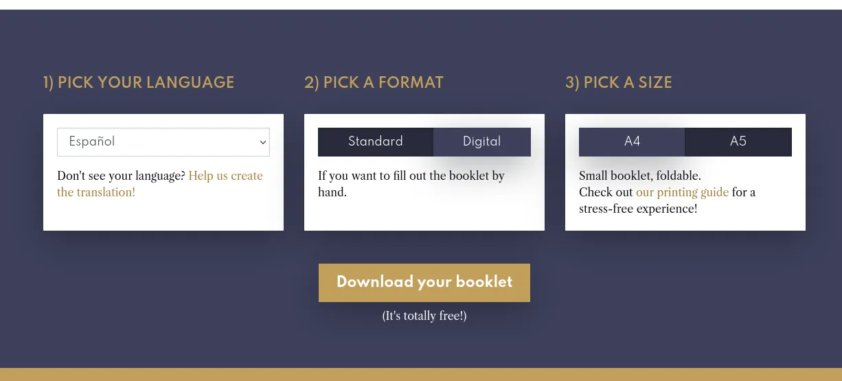Click the "Don't see your language?" text
Viewport: 842px width, 381px height.
click(x=121, y=176)
